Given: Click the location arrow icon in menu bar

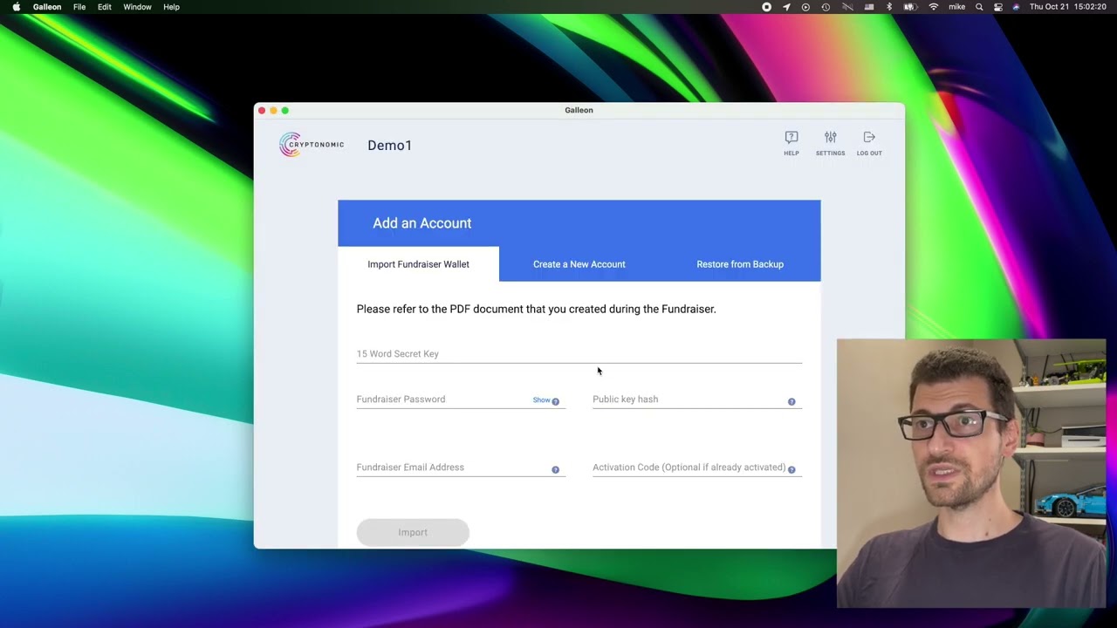Looking at the screenshot, I should click(x=786, y=7).
